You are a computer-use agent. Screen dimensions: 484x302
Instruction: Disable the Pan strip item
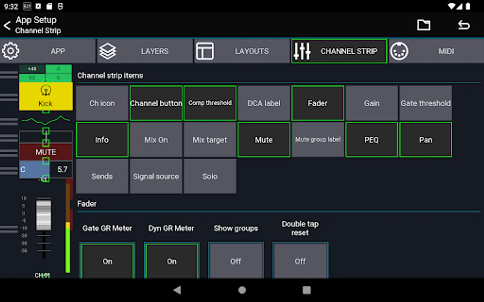pyautogui.click(x=426, y=140)
